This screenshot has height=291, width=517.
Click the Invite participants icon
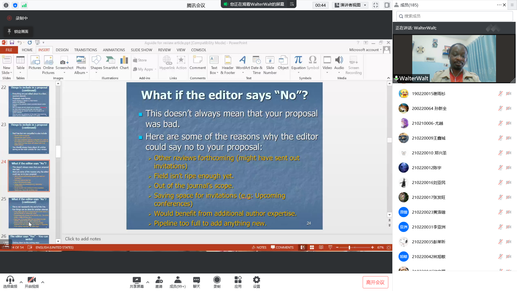tap(159, 280)
